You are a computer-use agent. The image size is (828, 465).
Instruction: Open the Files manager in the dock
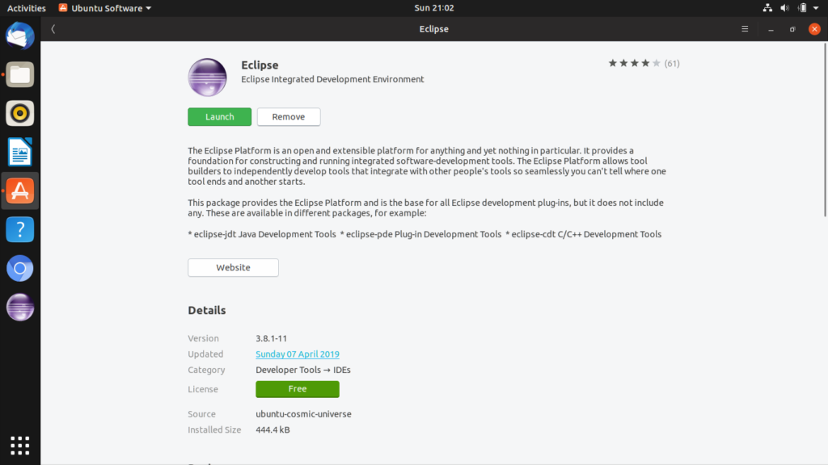pyautogui.click(x=20, y=75)
